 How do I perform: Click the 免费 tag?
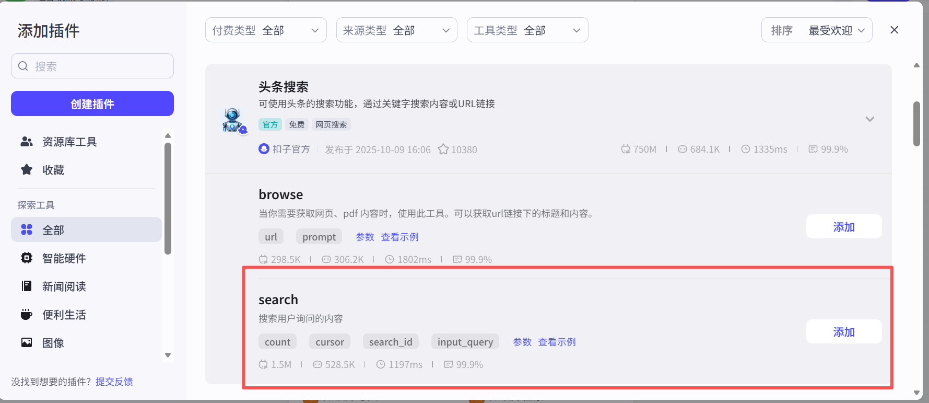coord(297,124)
